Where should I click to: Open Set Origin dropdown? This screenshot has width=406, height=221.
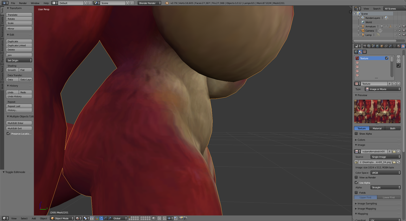[19, 60]
